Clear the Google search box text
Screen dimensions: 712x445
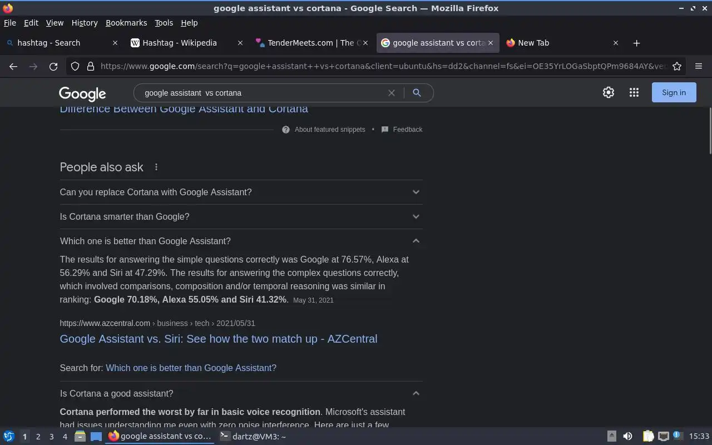(x=392, y=93)
